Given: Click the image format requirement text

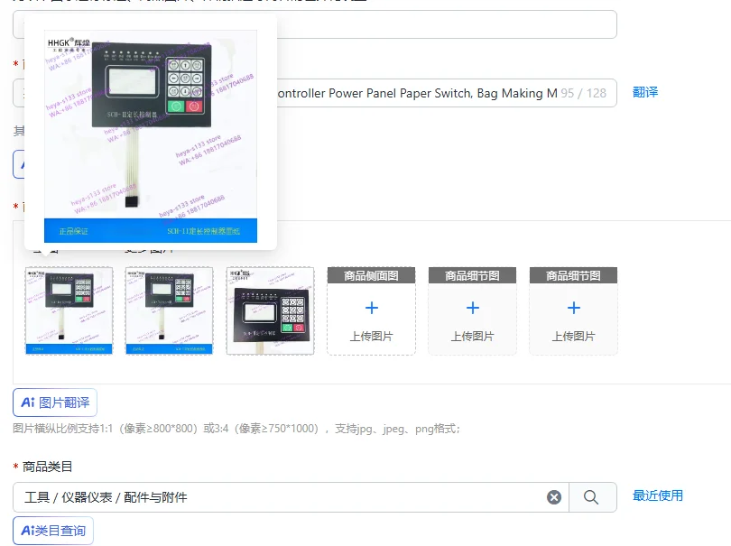Looking at the screenshot, I should tap(236, 429).
